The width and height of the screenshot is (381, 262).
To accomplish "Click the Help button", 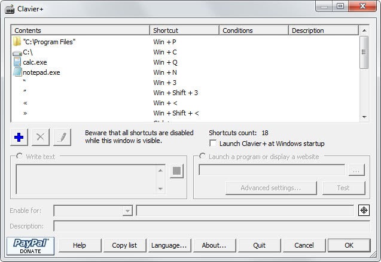I will coord(80,245).
